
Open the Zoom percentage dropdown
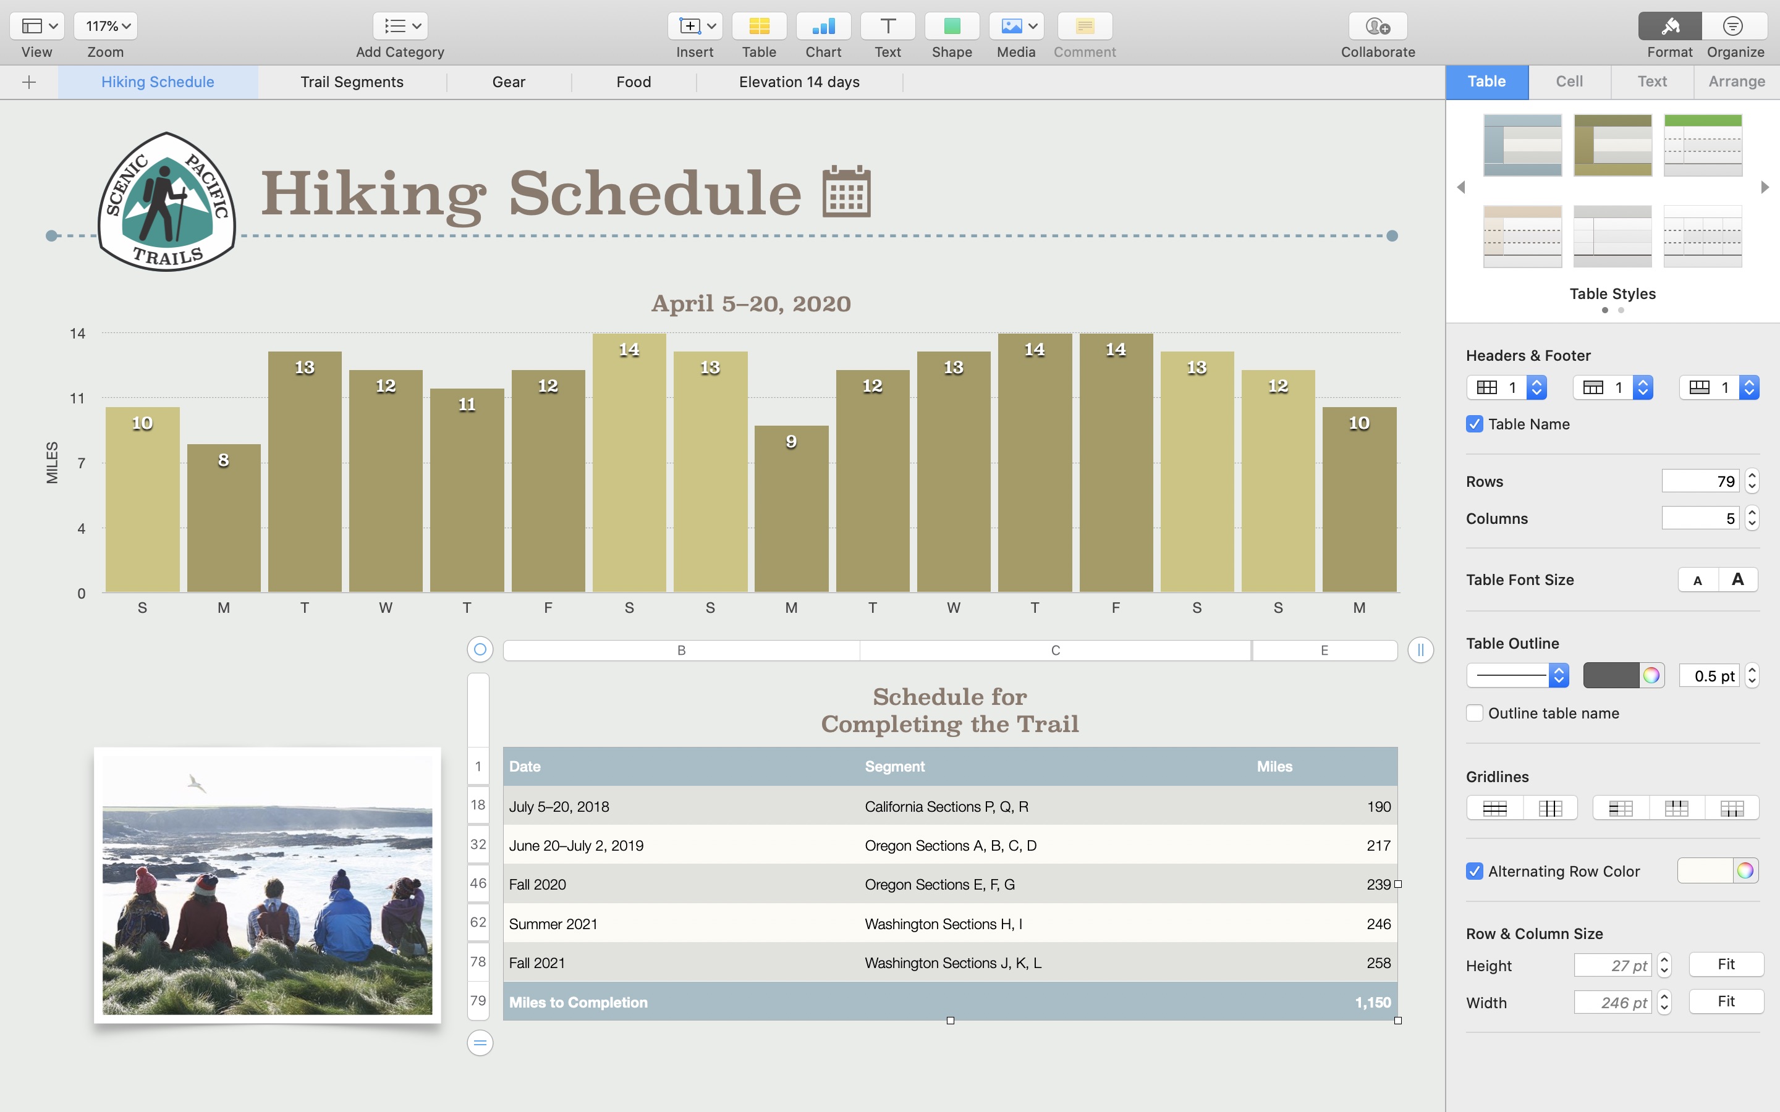click(106, 27)
